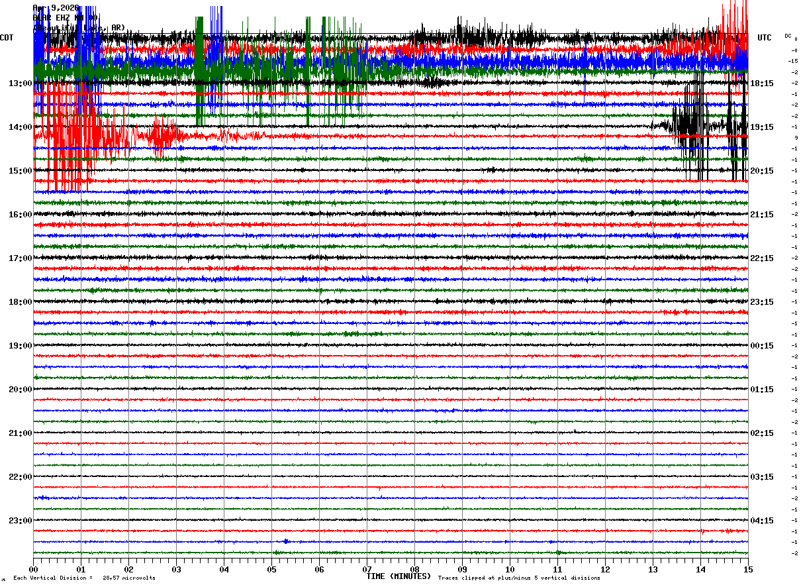Click minute tick '09' on the bottom axis

463,569
